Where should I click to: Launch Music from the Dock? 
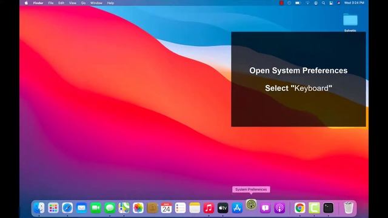pyautogui.click(x=209, y=208)
